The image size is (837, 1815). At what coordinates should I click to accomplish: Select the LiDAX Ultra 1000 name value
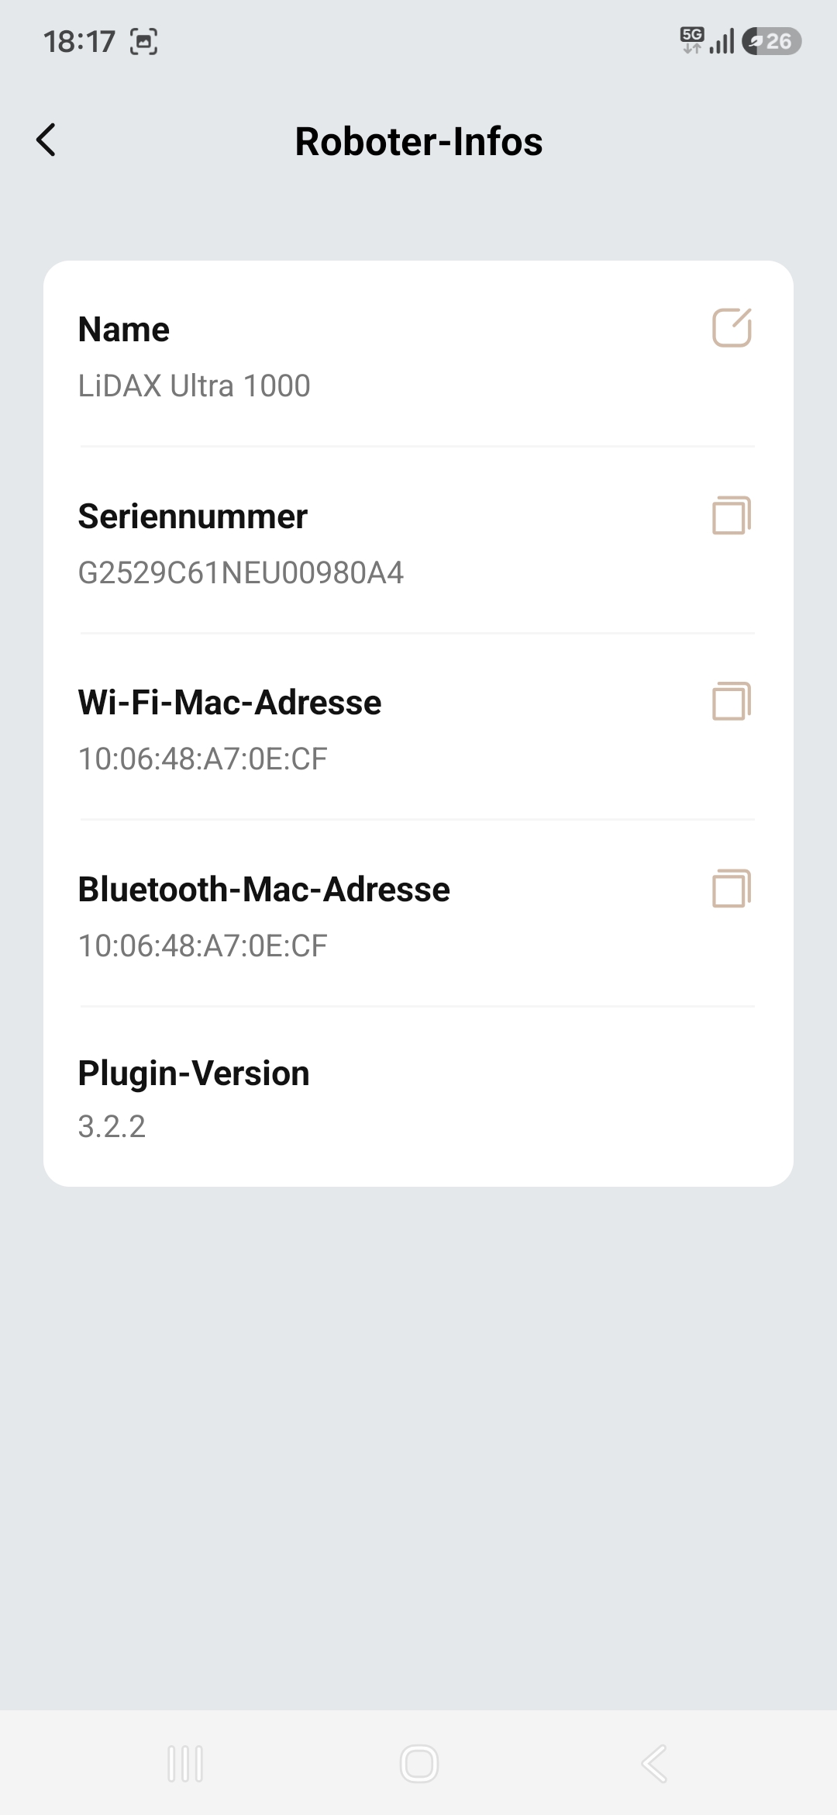click(x=194, y=385)
